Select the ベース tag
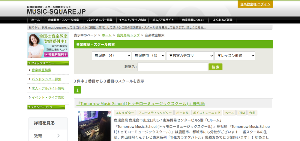The image size is (300, 141). click(x=229, y=113)
